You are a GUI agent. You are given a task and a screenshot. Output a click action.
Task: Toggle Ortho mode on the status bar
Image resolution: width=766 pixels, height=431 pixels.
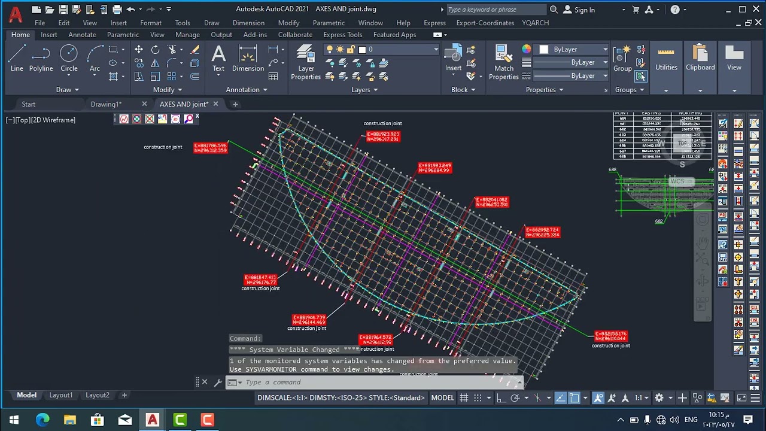pyautogui.click(x=501, y=398)
